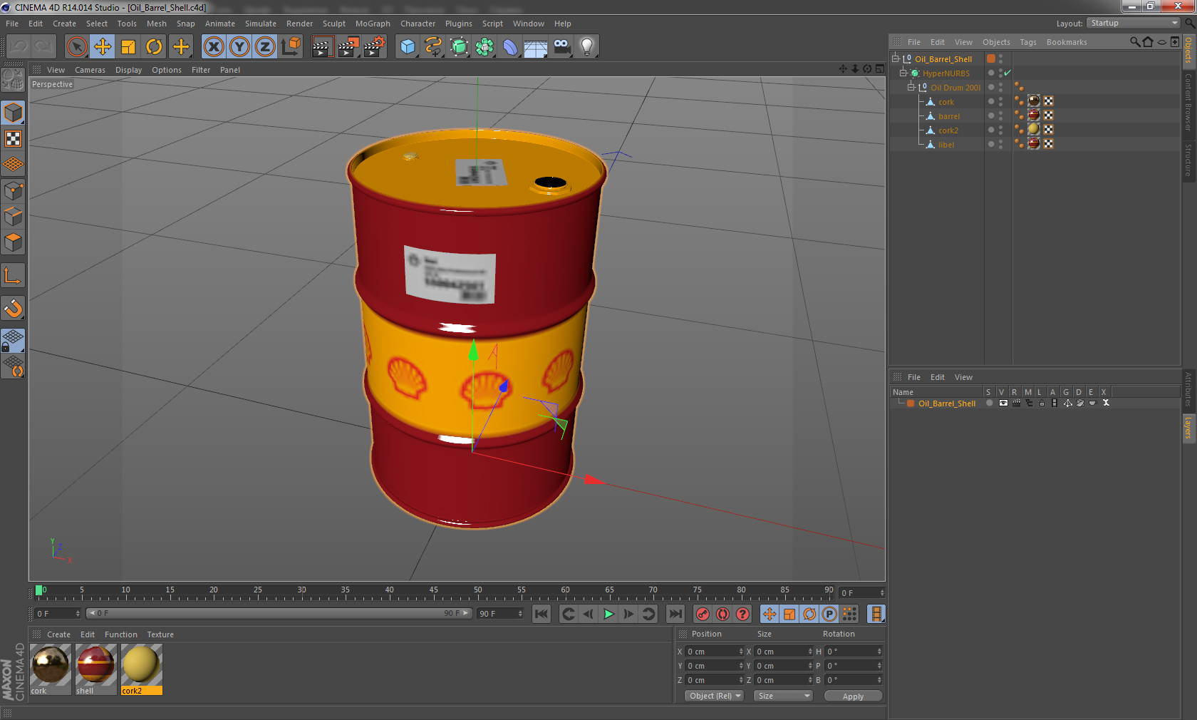
Task: Open the Simulate menu
Action: click(x=261, y=24)
